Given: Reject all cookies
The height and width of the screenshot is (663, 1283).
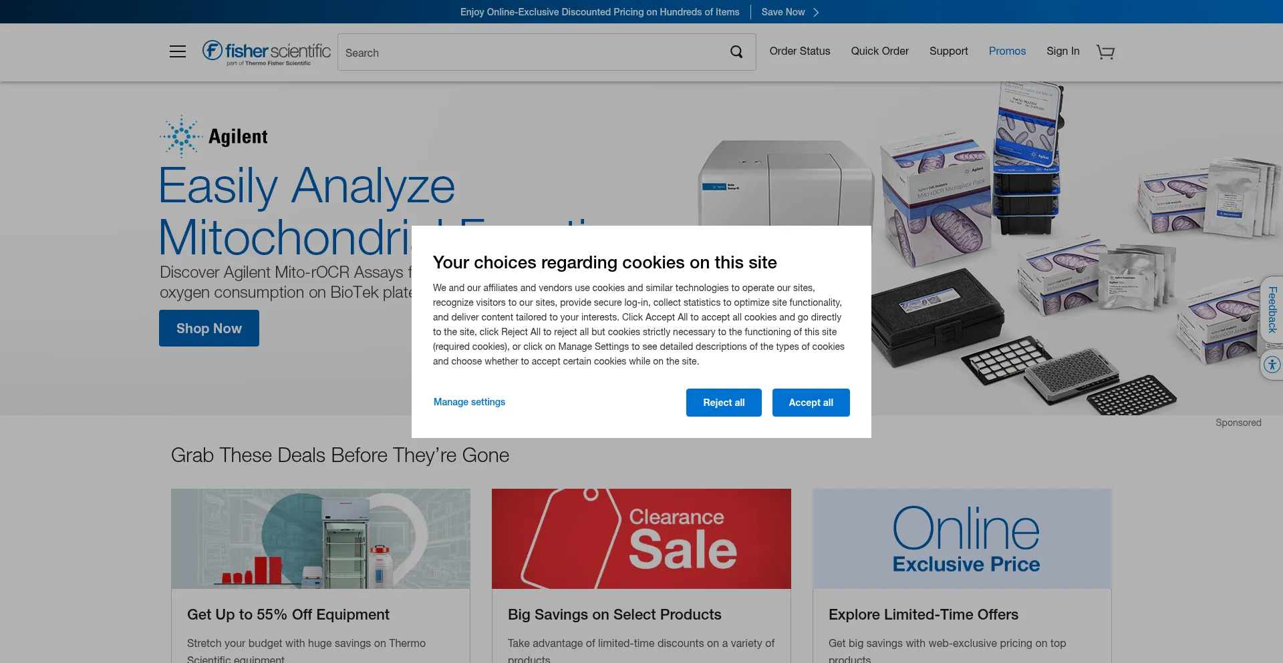Looking at the screenshot, I should (724, 403).
